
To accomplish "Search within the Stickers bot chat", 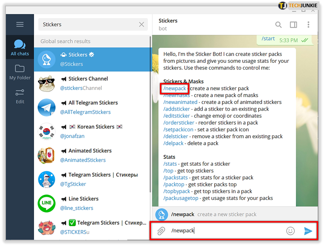I will coord(278,25).
